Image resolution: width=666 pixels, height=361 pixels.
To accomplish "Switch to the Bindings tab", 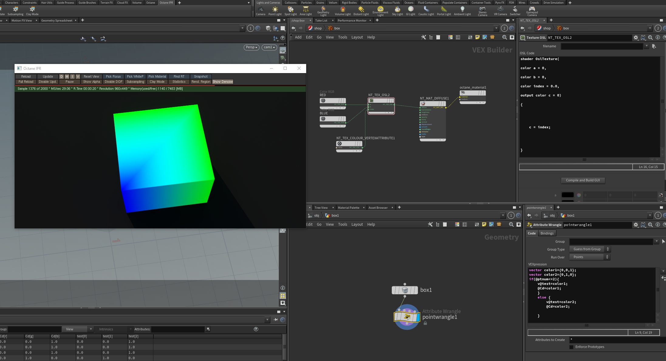I will [x=547, y=233].
